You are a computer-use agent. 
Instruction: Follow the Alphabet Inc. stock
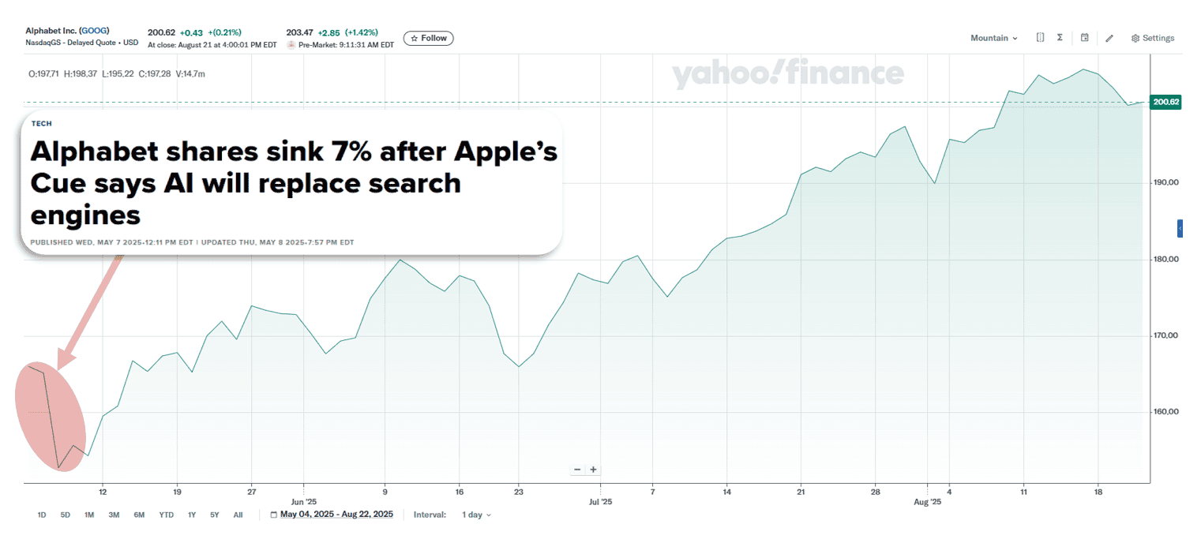coord(429,38)
